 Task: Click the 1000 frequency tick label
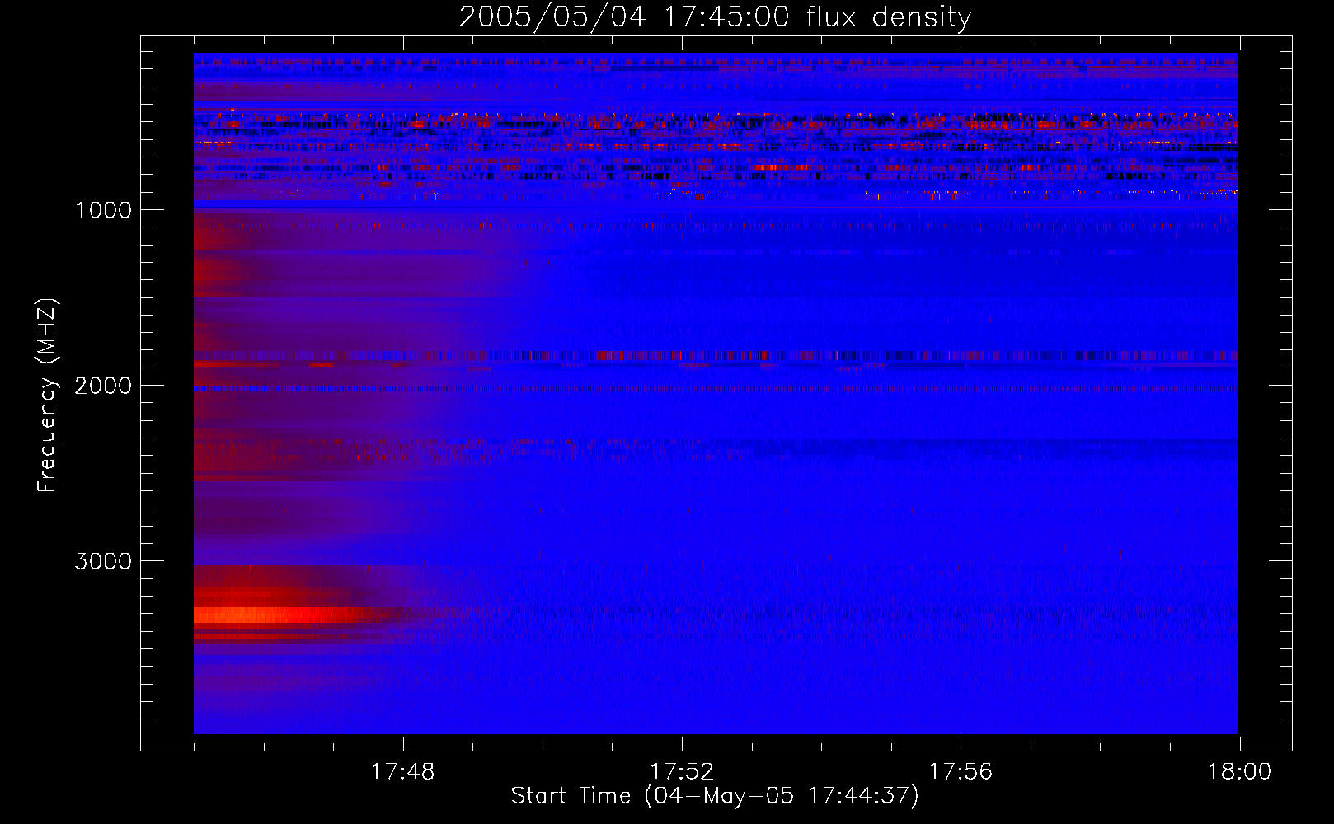[103, 210]
